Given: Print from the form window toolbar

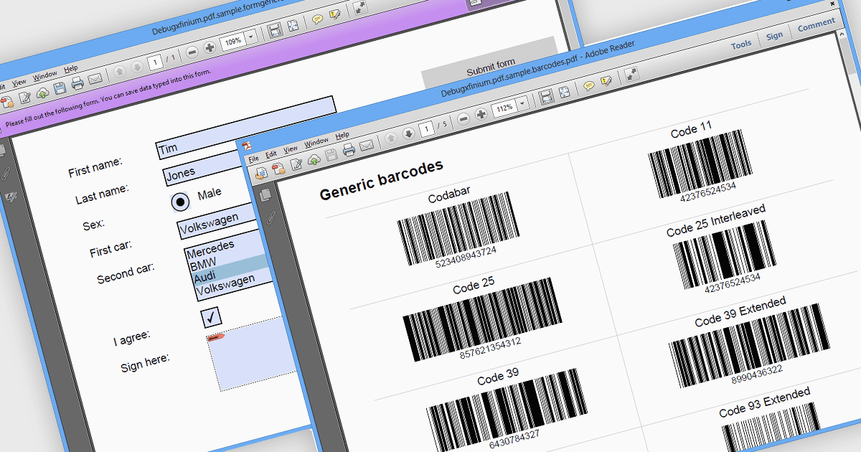Looking at the screenshot, I should (77, 83).
